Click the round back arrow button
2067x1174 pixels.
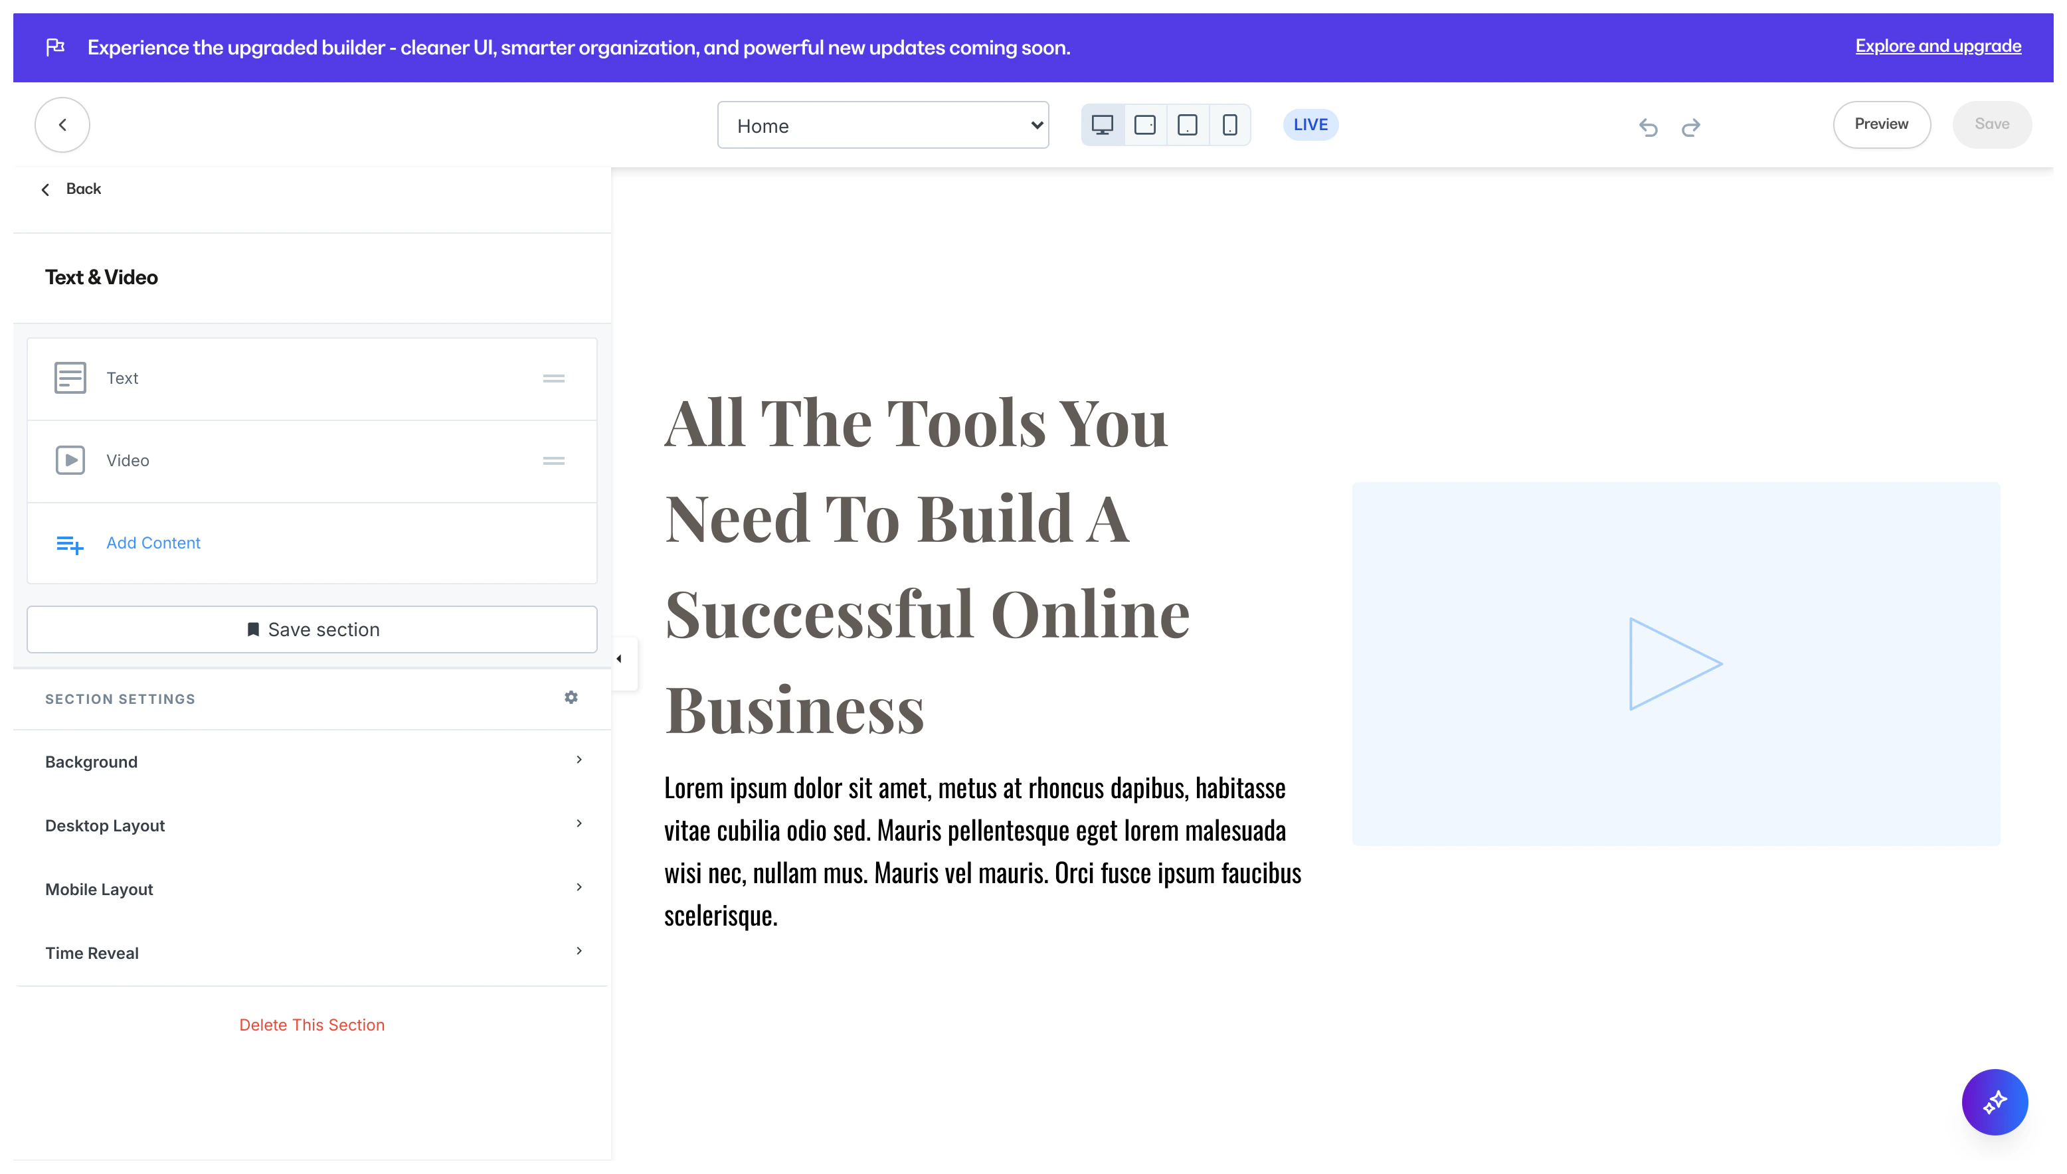click(62, 125)
